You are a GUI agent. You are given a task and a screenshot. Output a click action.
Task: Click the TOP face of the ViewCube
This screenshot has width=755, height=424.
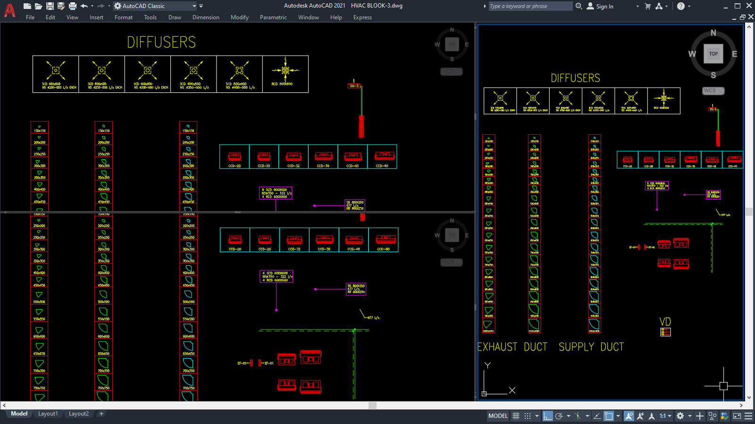point(714,54)
